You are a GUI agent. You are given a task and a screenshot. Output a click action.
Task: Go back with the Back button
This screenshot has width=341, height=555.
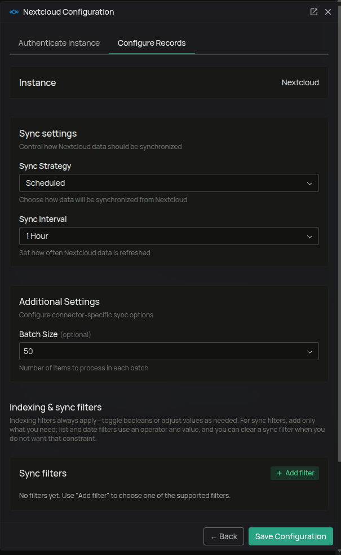[x=224, y=536]
